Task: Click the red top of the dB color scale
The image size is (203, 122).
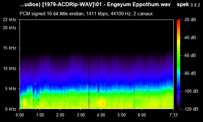Action: (x=179, y=20)
